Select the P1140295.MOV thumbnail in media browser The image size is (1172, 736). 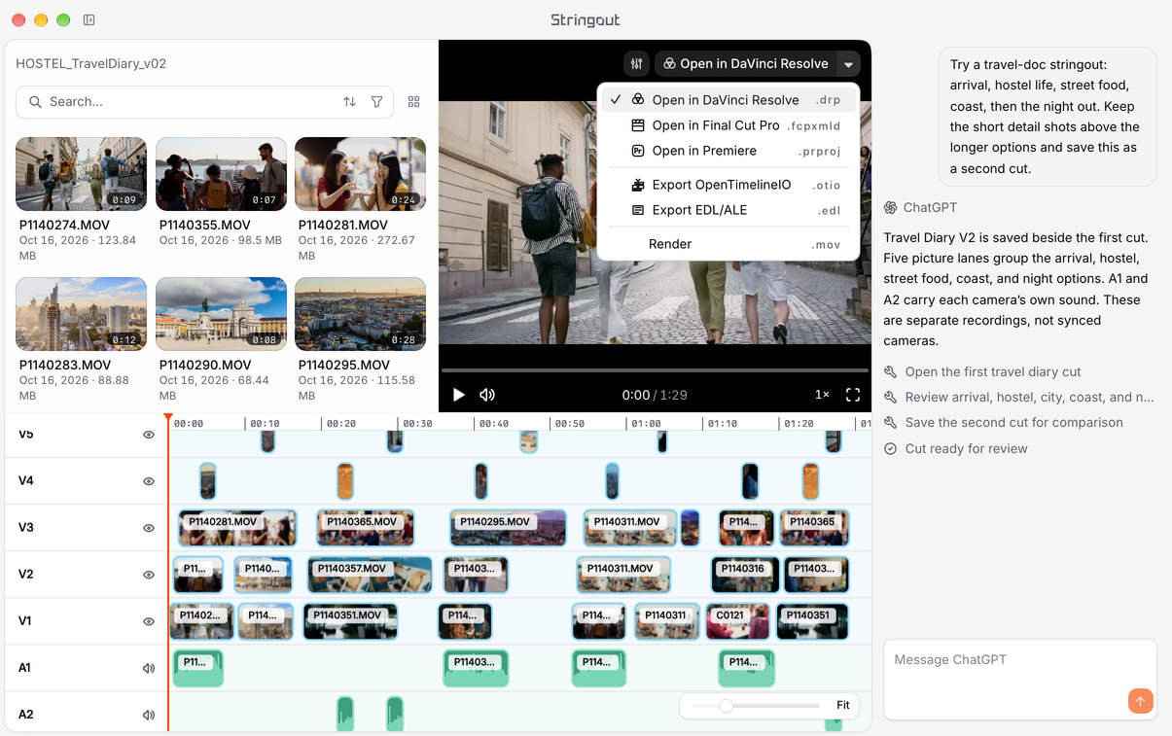coord(360,314)
